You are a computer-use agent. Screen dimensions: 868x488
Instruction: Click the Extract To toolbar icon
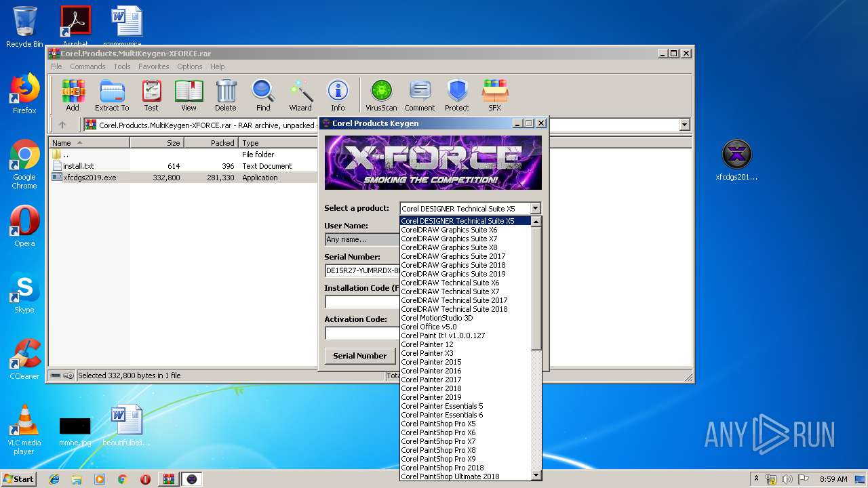point(112,95)
